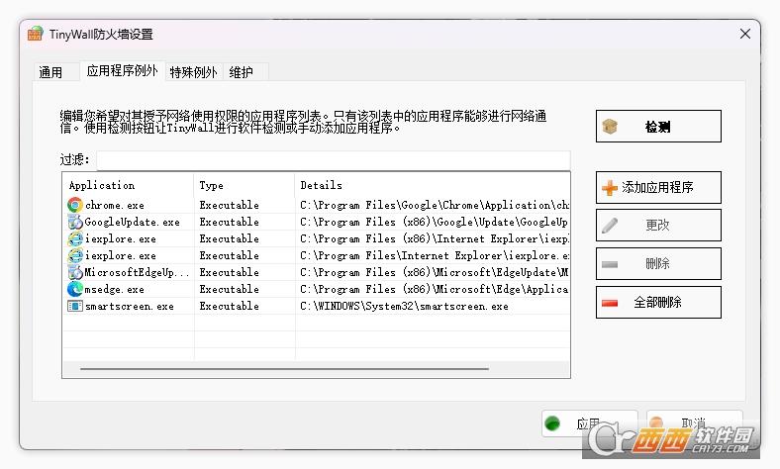Click into the 过滤 filter input field
This screenshot has height=469, width=780.
coord(333,160)
